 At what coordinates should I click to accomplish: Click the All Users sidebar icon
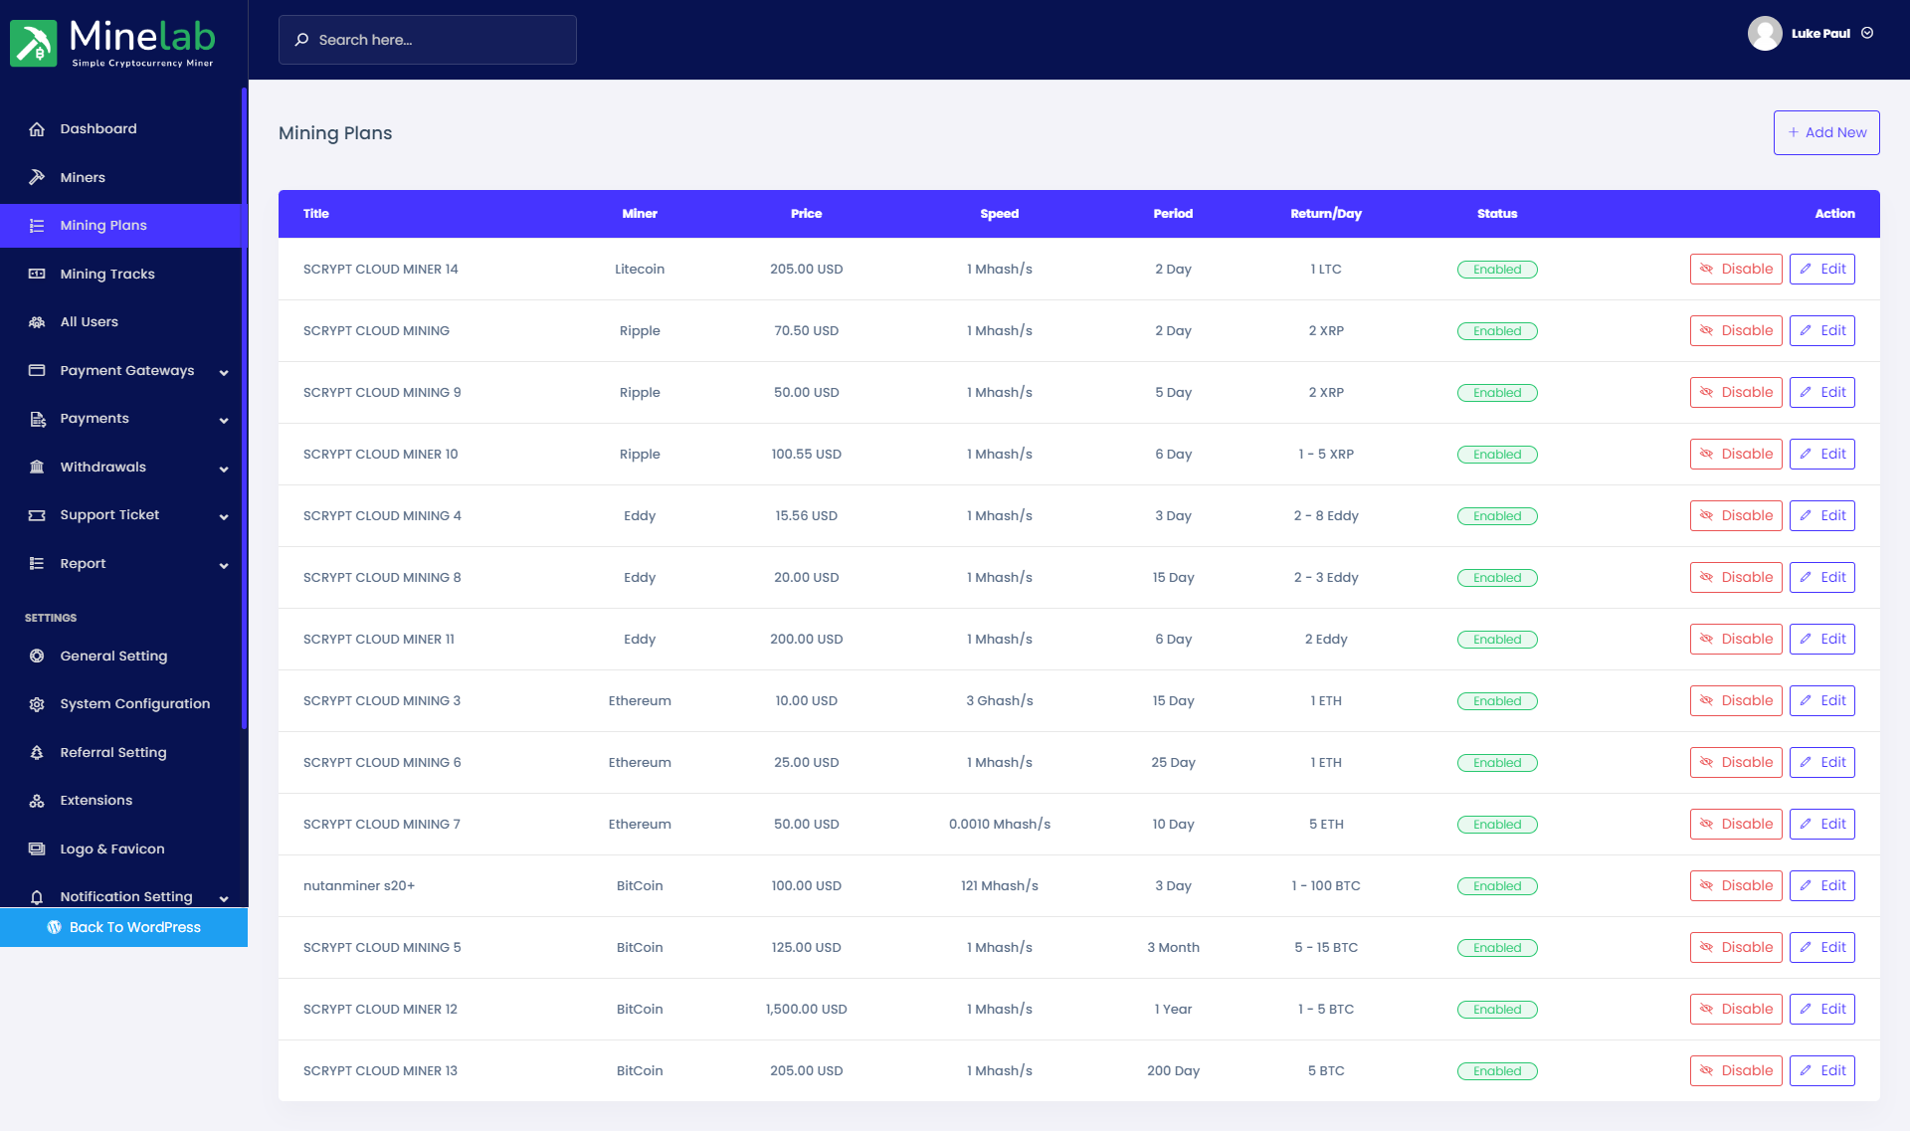[x=37, y=320]
